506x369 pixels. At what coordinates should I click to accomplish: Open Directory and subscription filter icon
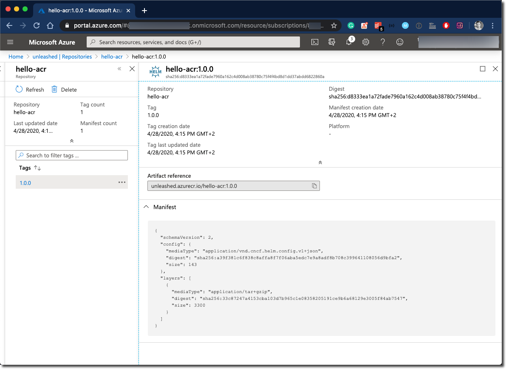pyautogui.click(x=332, y=42)
